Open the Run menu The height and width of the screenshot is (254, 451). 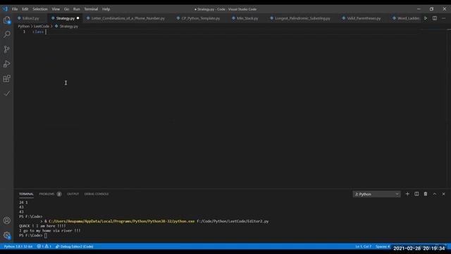tap(76, 9)
